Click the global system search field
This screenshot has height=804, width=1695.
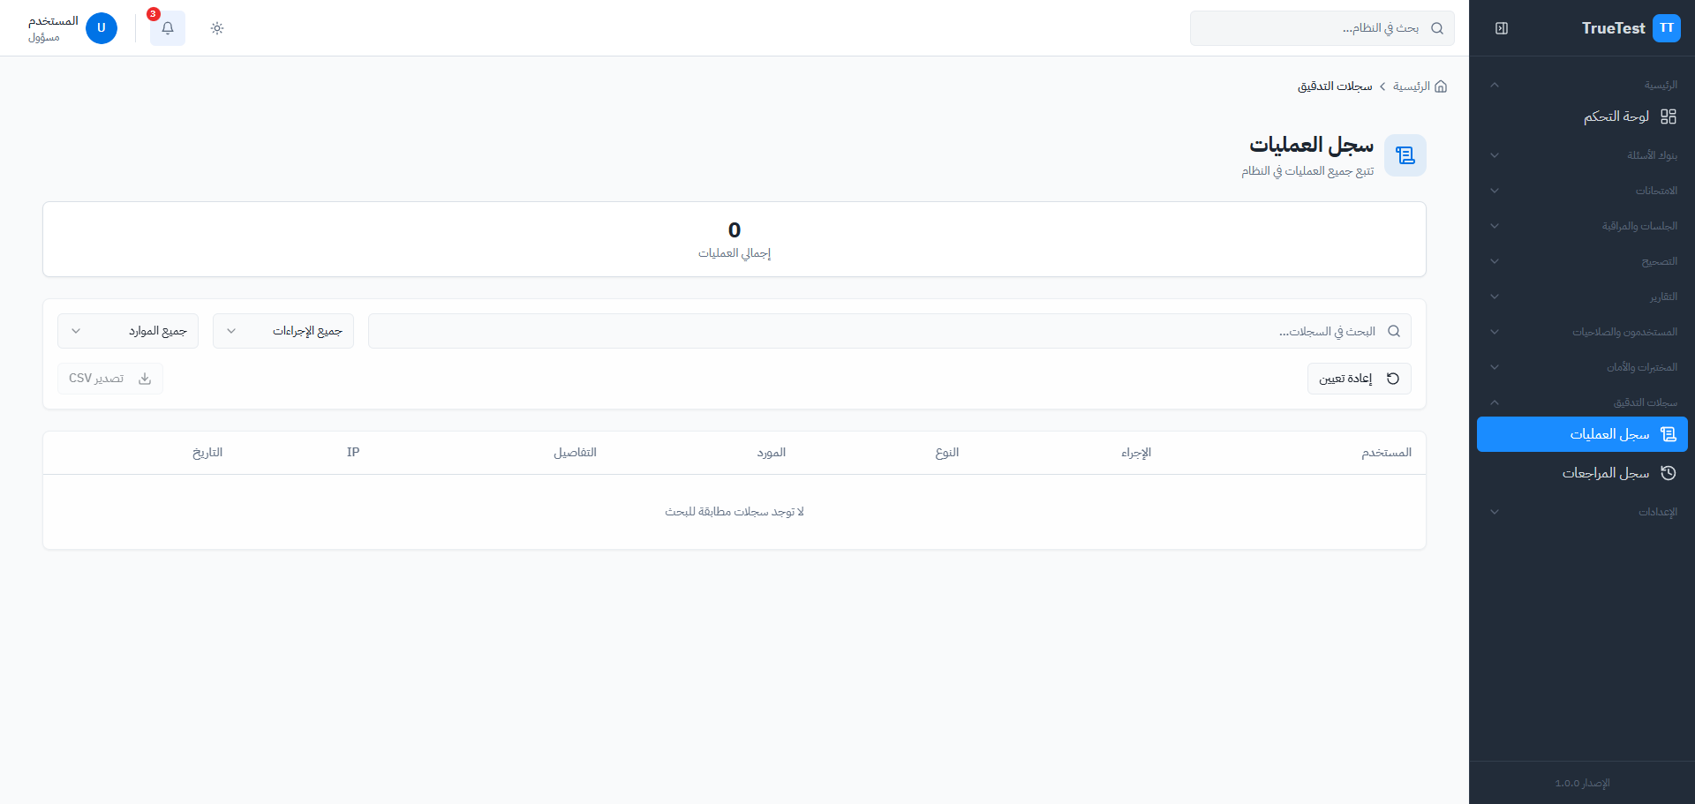pyautogui.click(x=1315, y=28)
